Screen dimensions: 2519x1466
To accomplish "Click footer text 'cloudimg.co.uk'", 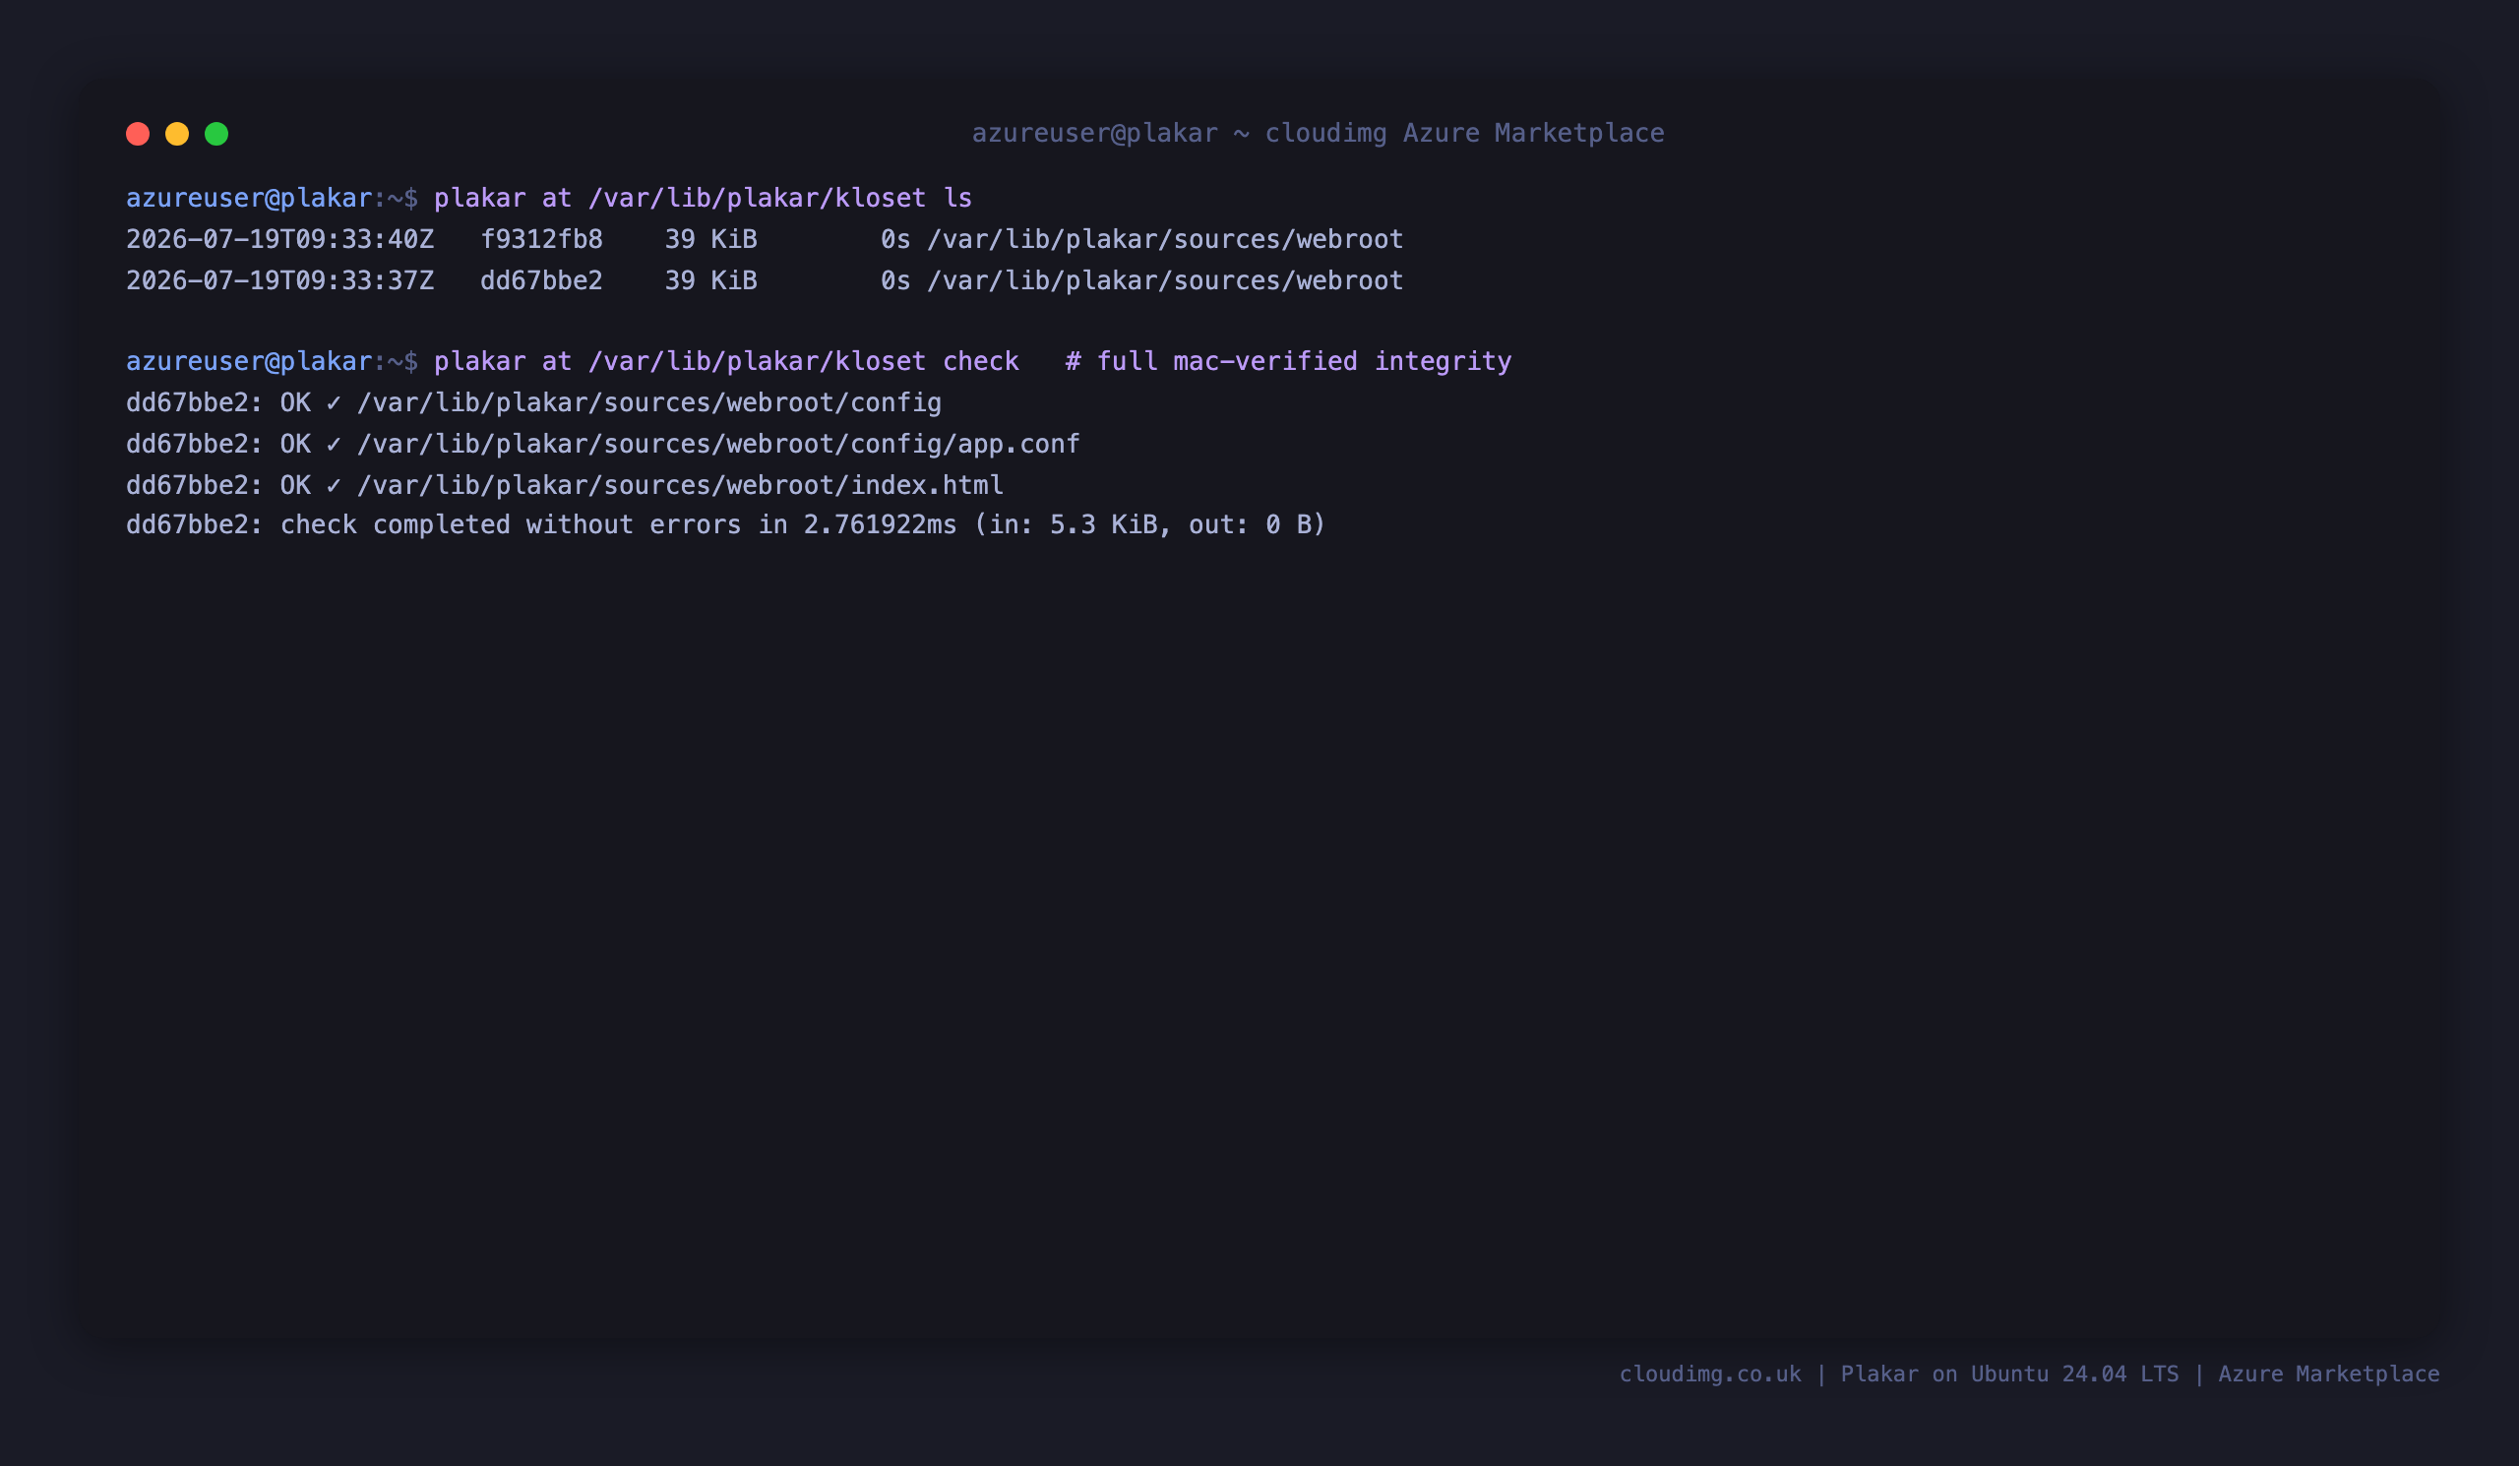I will (x=1710, y=1374).
